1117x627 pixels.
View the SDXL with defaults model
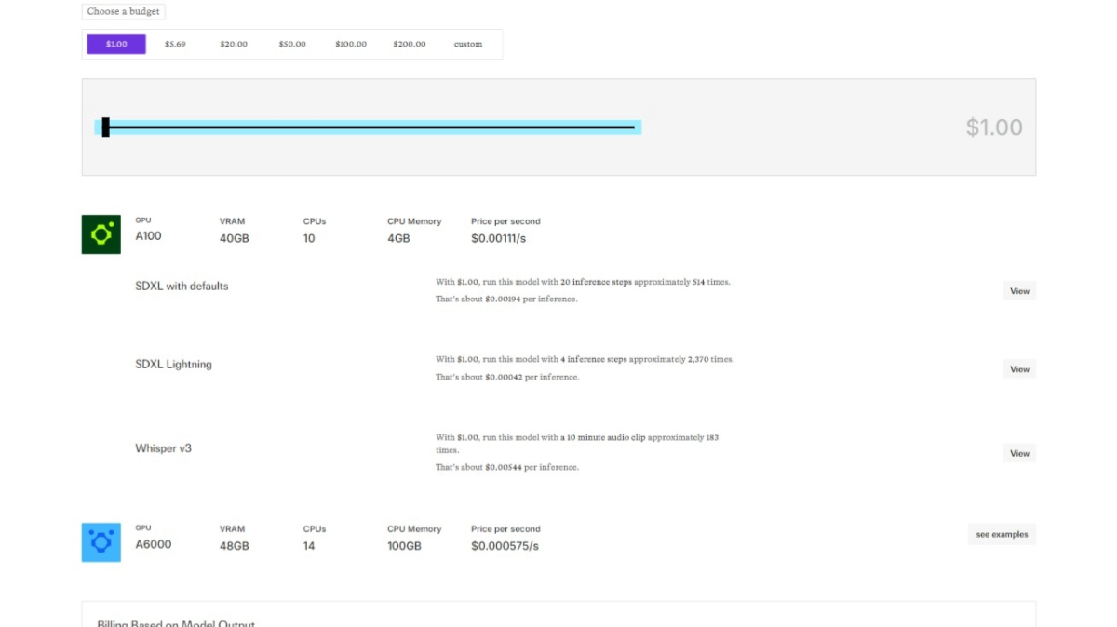click(x=1019, y=291)
